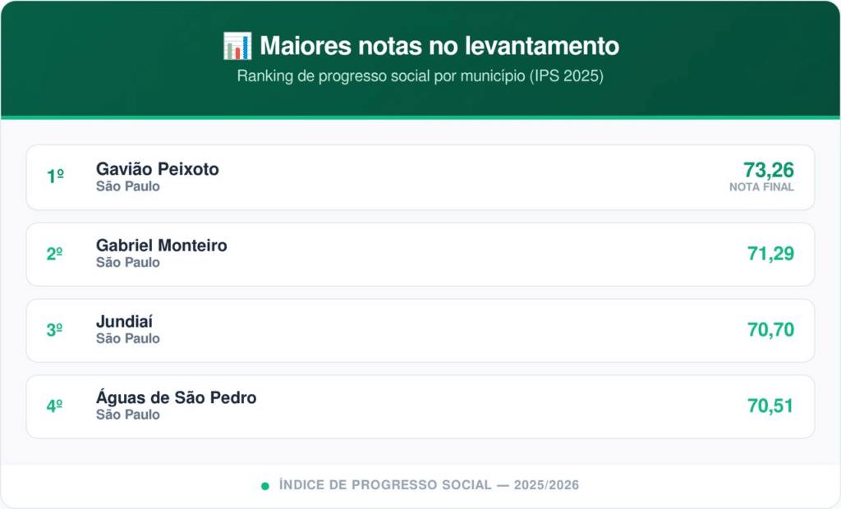
Task: Click the 3º rank badge
Action: pyautogui.click(x=55, y=330)
